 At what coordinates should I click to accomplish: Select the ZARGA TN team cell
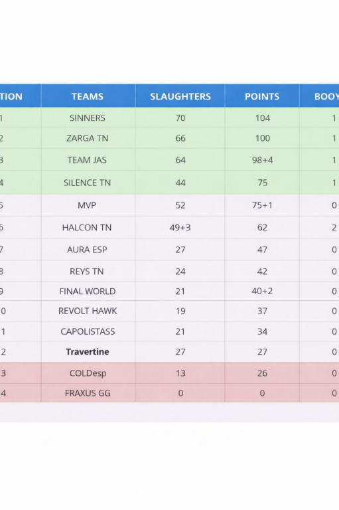click(x=88, y=138)
